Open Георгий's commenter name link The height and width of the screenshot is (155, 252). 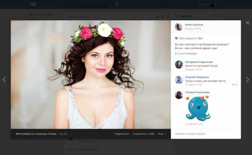pos(197,77)
